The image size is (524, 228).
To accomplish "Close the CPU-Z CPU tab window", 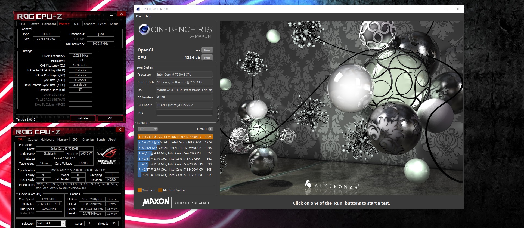I will [x=120, y=130].
